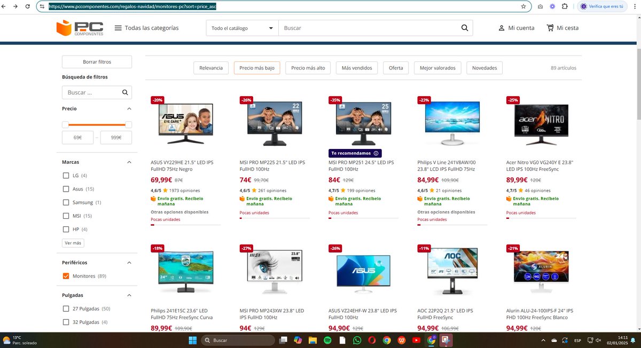Open Spotify from the taskbar
The height and width of the screenshot is (348, 641).
tap(327, 340)
